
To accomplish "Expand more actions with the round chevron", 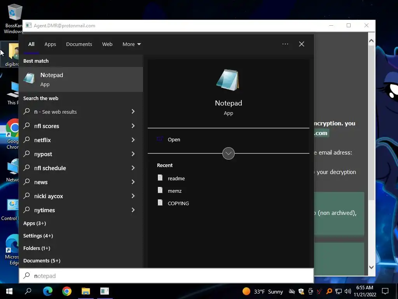I will [x=229, y=153].
